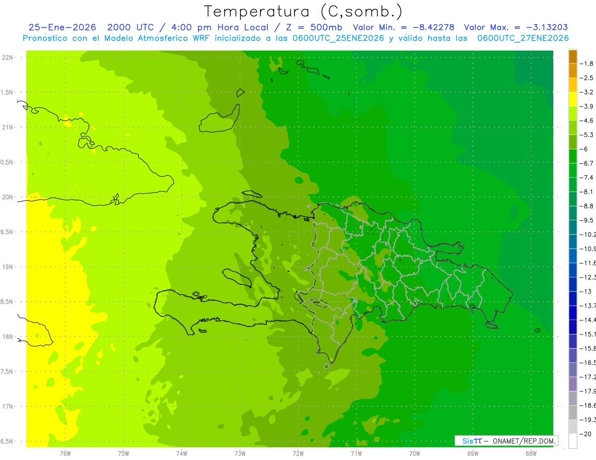596x460 pixels.
Task: Click the "-1.8" colorbar value
Action: (x=588, y=64)
